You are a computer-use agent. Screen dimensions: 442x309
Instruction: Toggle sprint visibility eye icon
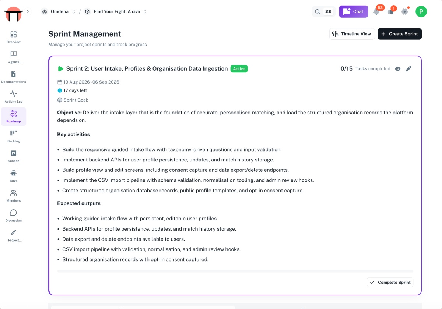coord(398,69)
